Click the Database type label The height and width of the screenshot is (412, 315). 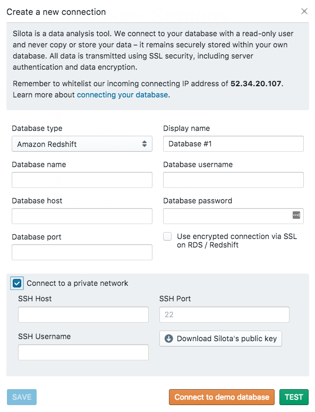[37, 128]
